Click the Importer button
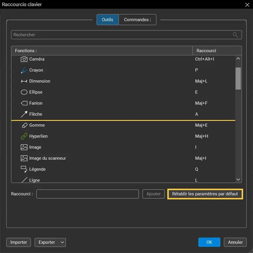The height and width of the screenshot is (253, 253). tap(18, 242)
